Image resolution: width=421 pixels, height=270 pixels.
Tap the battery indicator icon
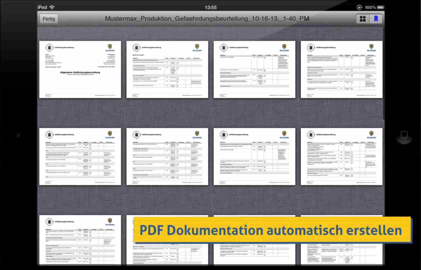pos(380,7)
